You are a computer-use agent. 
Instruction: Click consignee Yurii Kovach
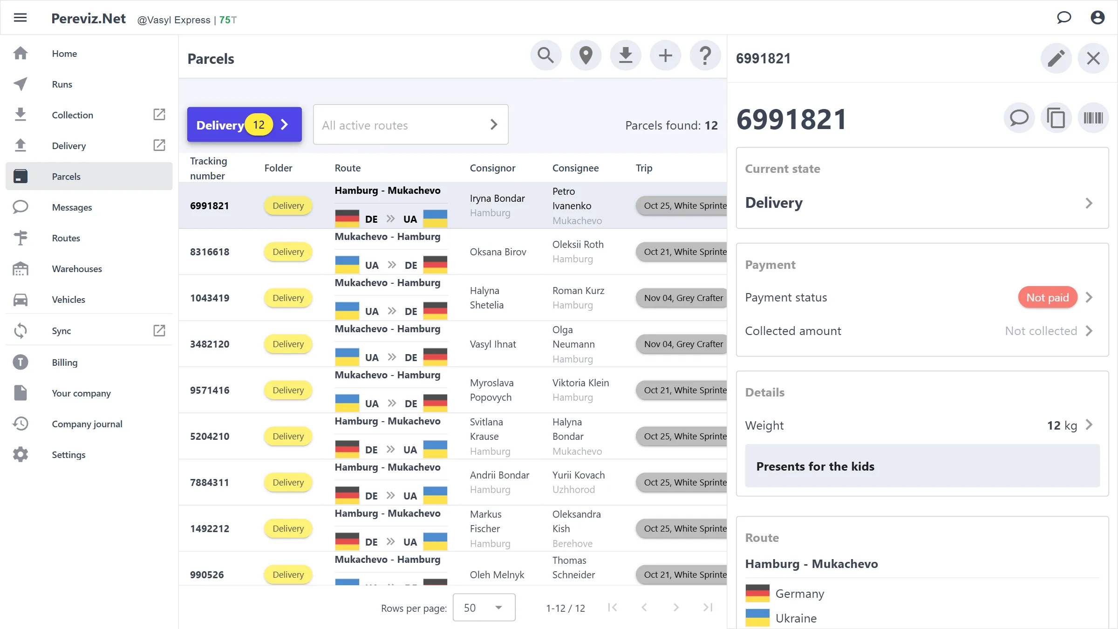(x=579, y=475)
